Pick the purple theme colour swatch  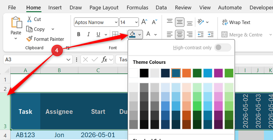pyautogui.click(x=218, y=73)
